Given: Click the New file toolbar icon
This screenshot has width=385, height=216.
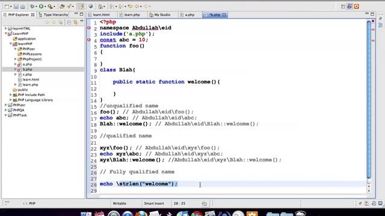Looking at the screenshot, I should click(7, 7).
